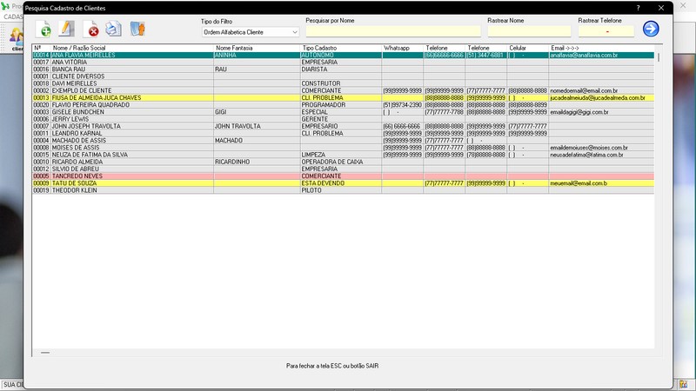Click whatsapp (66) 6666-6666 cell
This screenshot has width=696, height=391.
pos(402,126)
